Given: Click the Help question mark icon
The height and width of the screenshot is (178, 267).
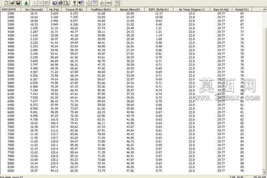Looking at the screenshot, I should [x=74, y=3].
